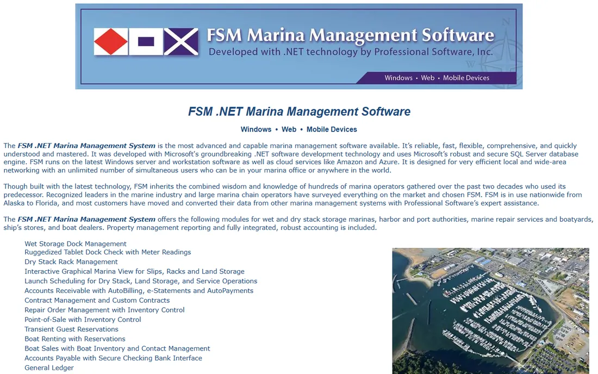Select 'Boat Sales with Boat Inventory' item
The height and width of the screenshot is (374, 598).
[117, 348]
